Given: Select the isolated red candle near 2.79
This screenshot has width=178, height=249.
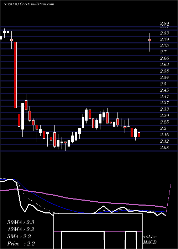Looking at the screenshot, I should point(150,40).
